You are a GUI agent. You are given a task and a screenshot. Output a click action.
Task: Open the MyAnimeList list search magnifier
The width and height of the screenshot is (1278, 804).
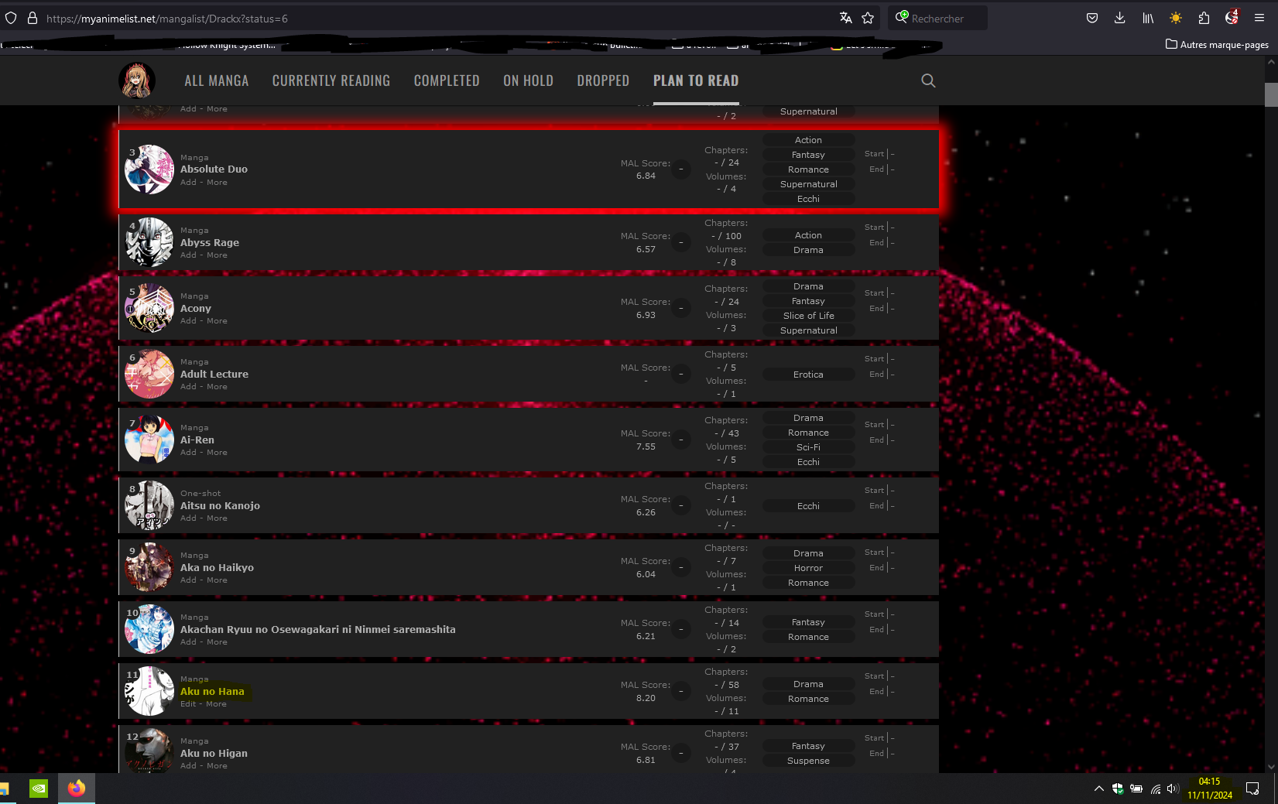(928, 80)
